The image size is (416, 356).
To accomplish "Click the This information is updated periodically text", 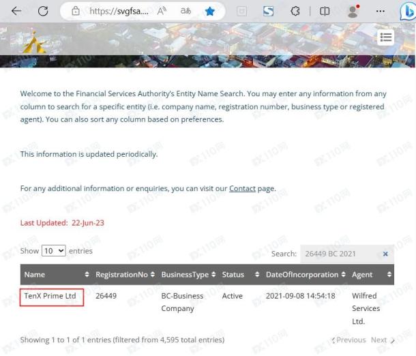I will (89, 154).
